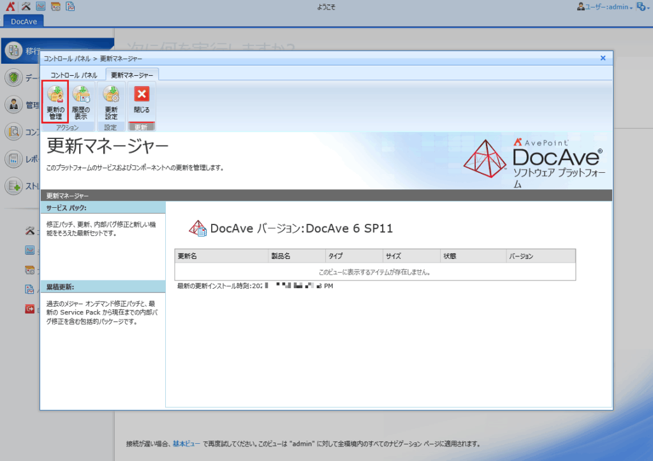653x461 pixels.
Task: Click the 基本ビュー link at the bottom
Action: [x=187, y=444]
